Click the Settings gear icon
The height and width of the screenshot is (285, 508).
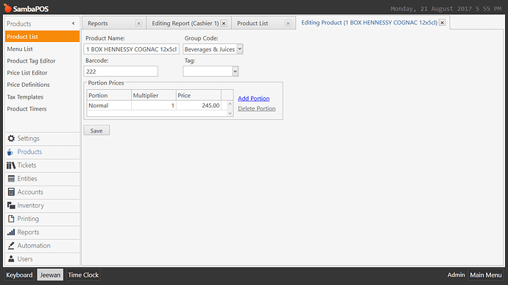point(11,138)
